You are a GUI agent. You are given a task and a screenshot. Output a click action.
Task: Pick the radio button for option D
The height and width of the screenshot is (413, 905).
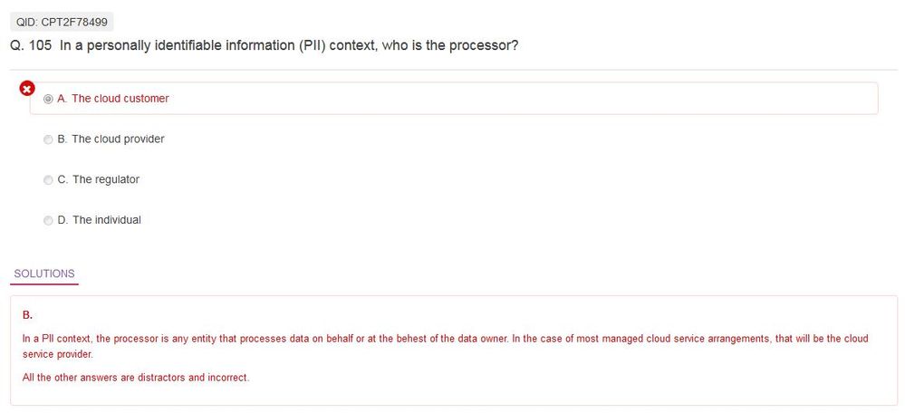click(48, 220)
